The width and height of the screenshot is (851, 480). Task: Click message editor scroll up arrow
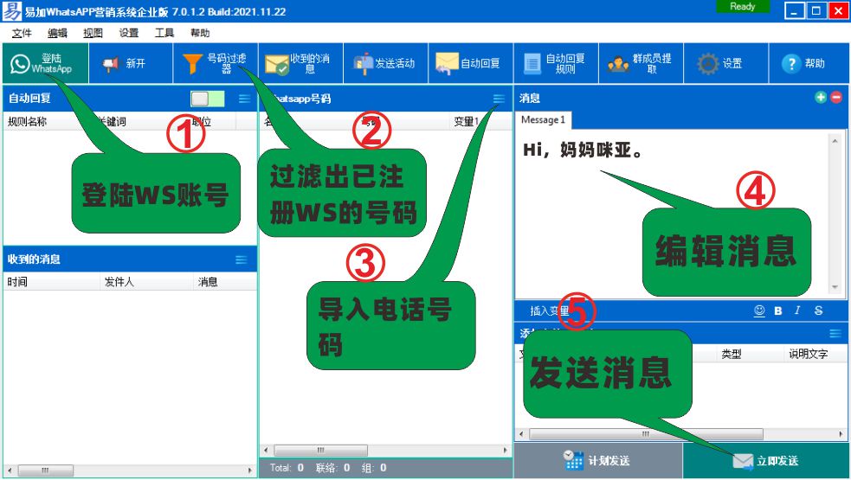pyautogui.click(x=835, y=141)
